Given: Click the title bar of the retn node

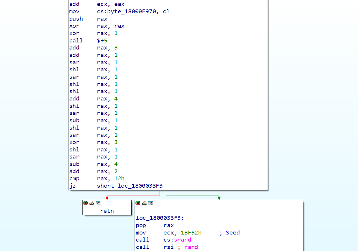Looking at the screenshot, I should pyautogui.click(x=107, y=203).
